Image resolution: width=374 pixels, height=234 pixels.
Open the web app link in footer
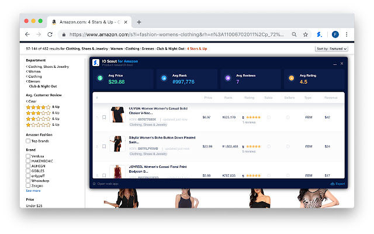(108, 184)
